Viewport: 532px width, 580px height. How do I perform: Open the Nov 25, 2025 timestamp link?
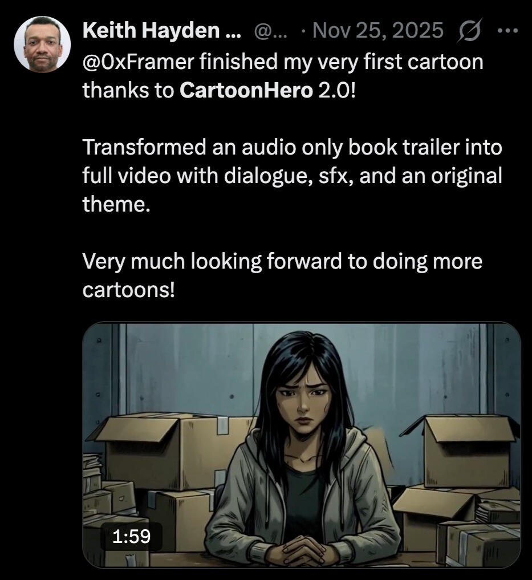pyautogui.click(x=377, y=30)
